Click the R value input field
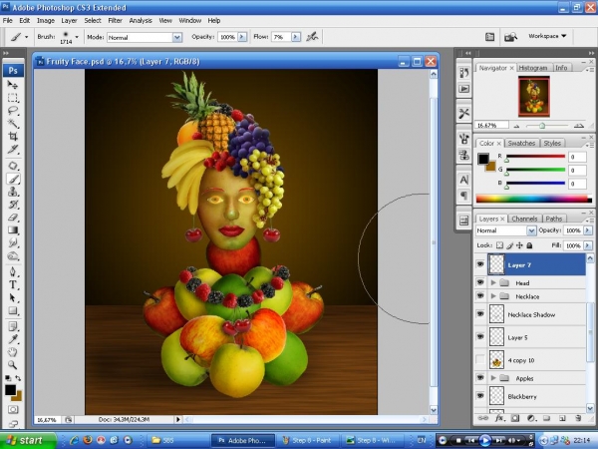 [577, 157]
